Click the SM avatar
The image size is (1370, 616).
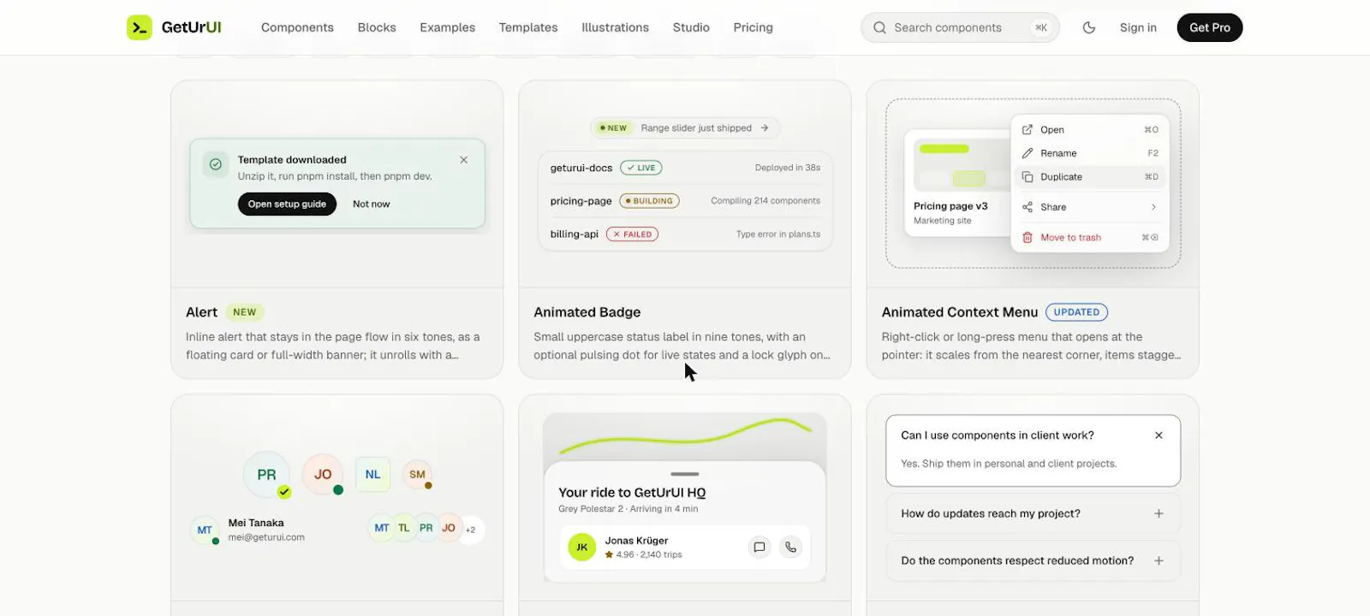(417, 475)
